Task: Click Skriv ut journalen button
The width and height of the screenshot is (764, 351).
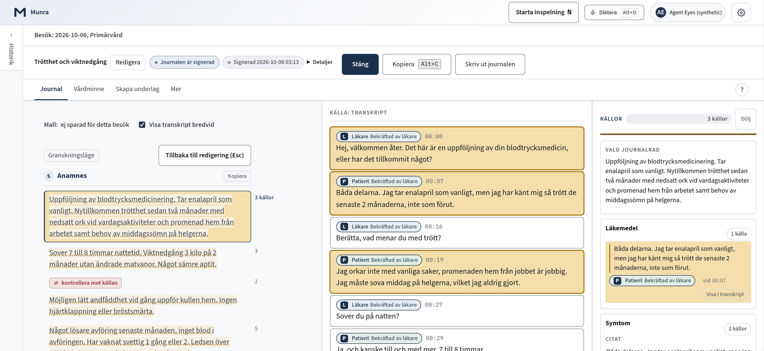Action: (490, 64)
